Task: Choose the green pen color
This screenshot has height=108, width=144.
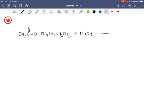Action: pyautogui.click(x=88, y=12)
